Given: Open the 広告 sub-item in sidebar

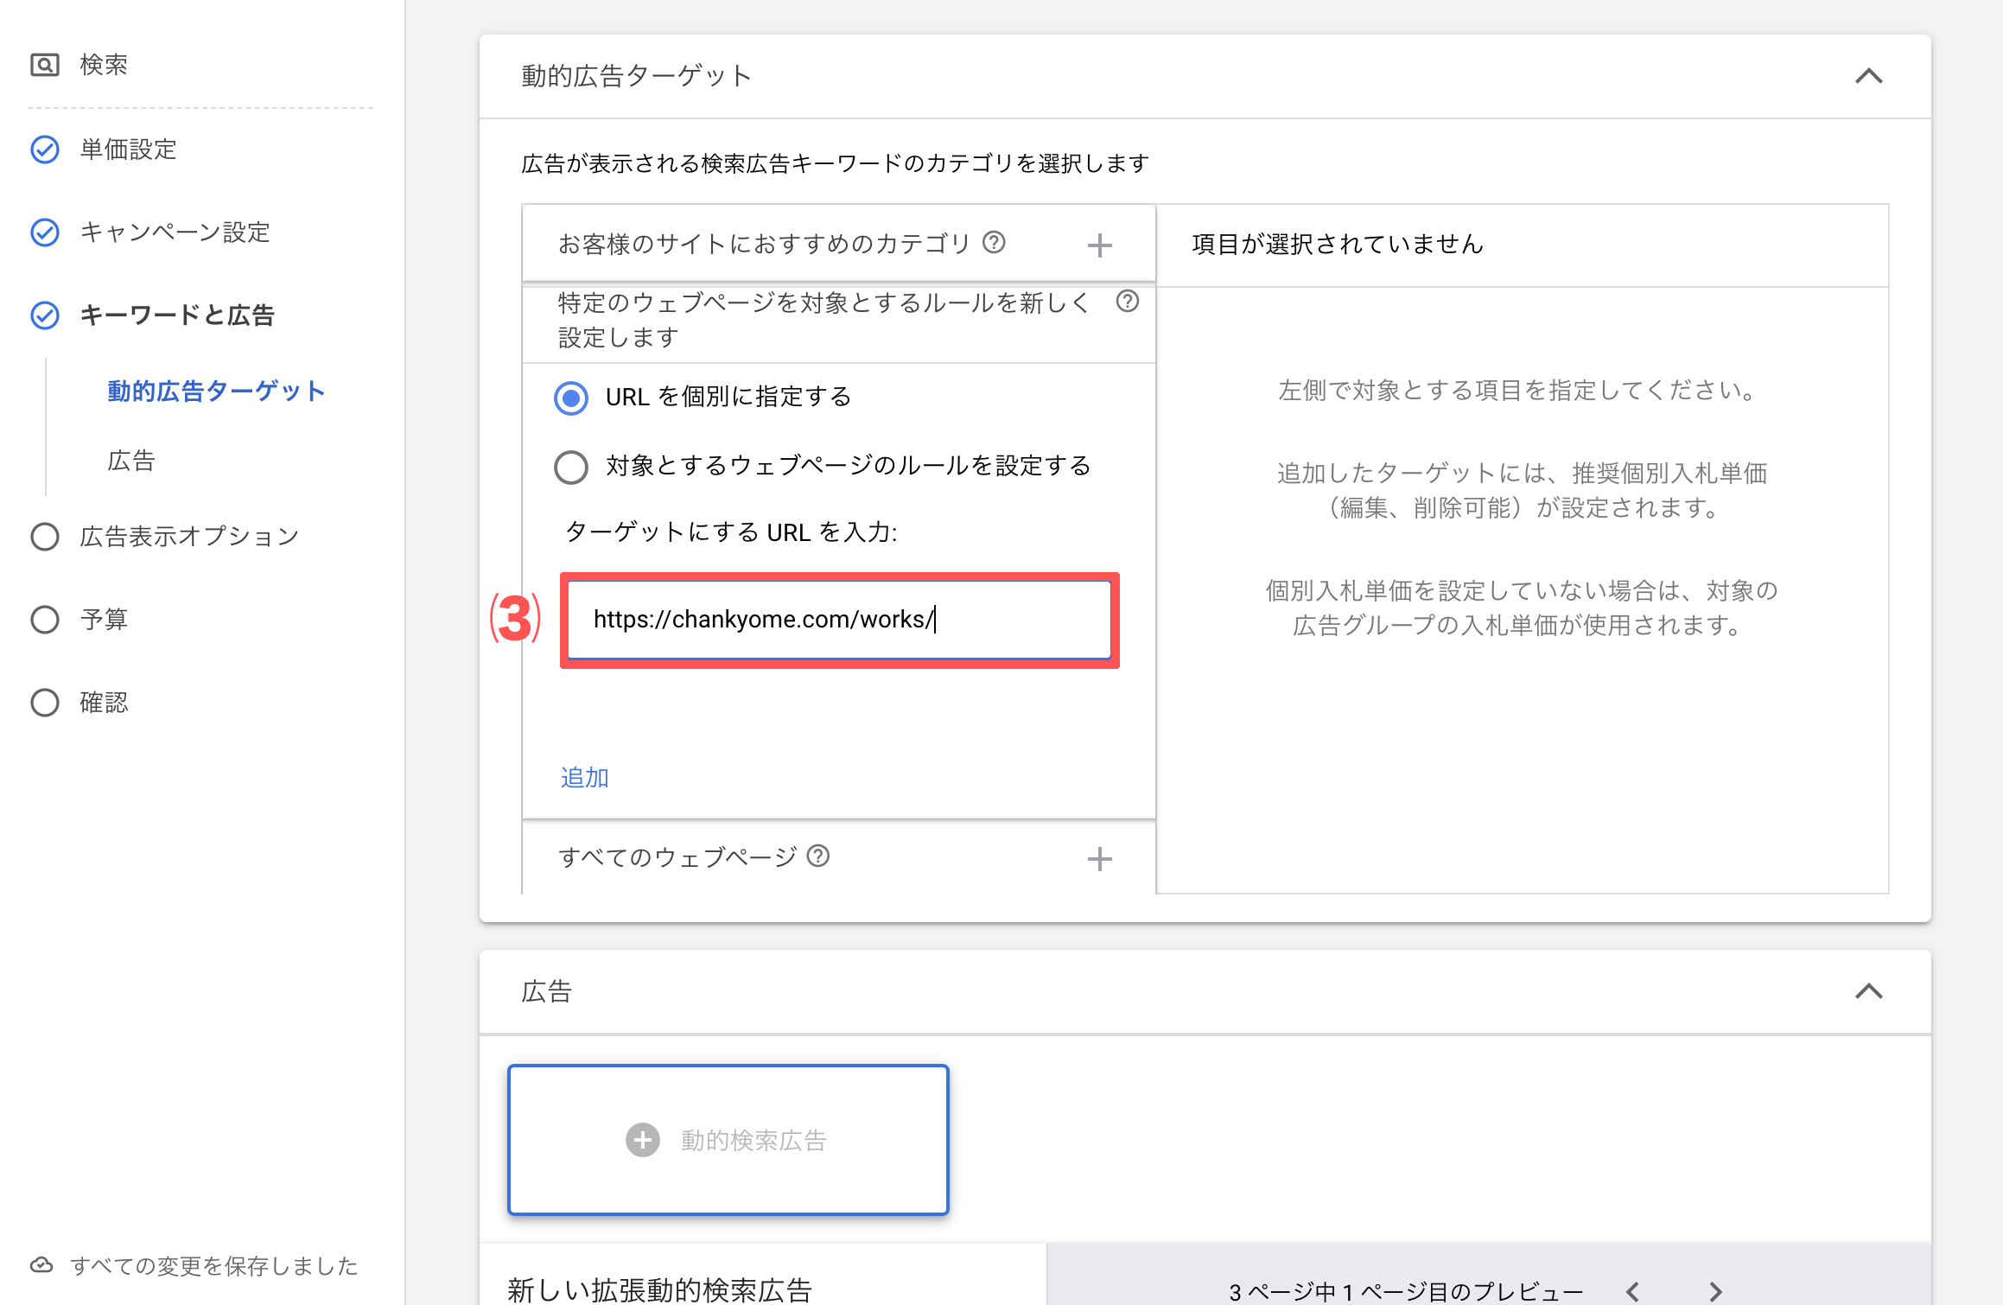Looking at the screenshot, I should click(x=131, y=461).
